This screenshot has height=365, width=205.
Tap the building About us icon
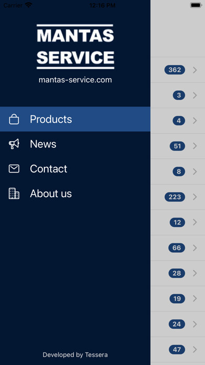click(14, 194)
